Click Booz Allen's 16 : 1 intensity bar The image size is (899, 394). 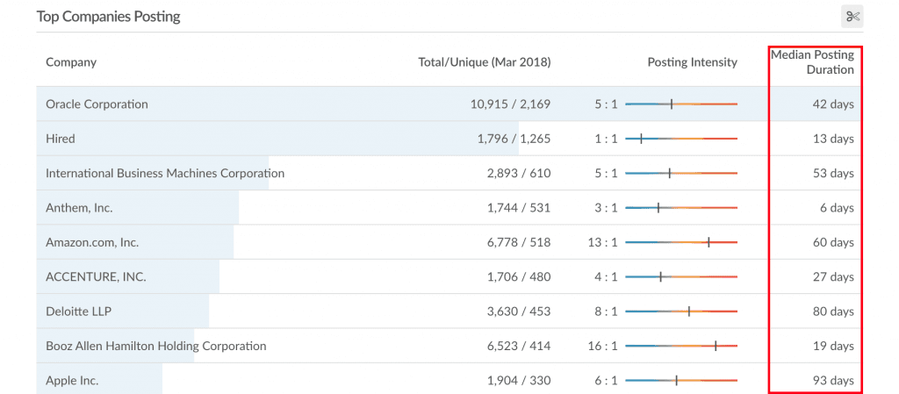[681, 346]
